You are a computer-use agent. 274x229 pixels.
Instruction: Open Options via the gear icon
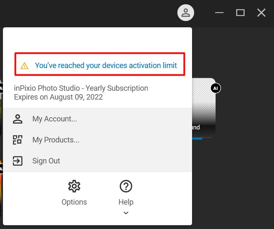click(x=74, y=186)
